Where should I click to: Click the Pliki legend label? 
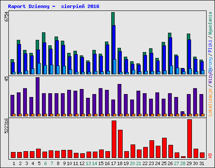point(210,46)
